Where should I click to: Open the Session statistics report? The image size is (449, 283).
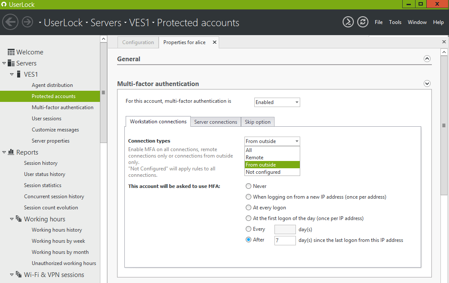coord(42,185)
